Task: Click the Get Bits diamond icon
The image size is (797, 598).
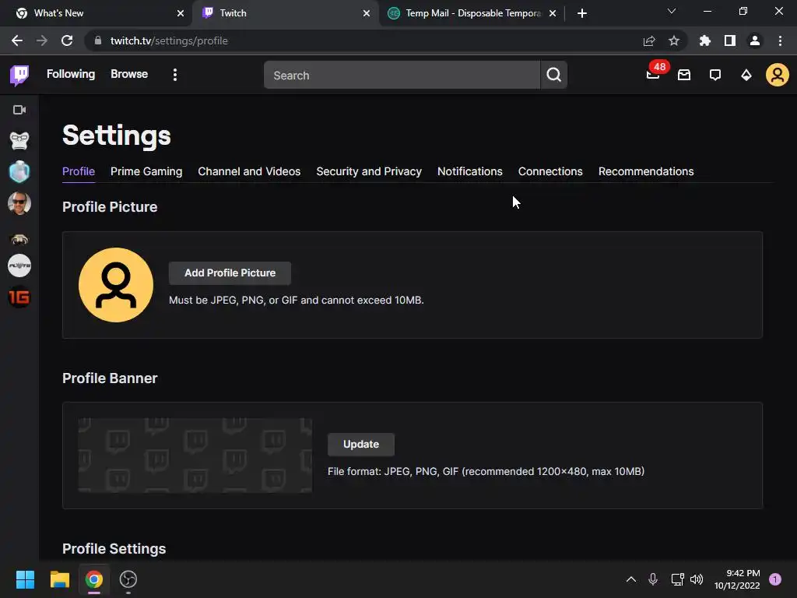Action: [x=746, y=76]
